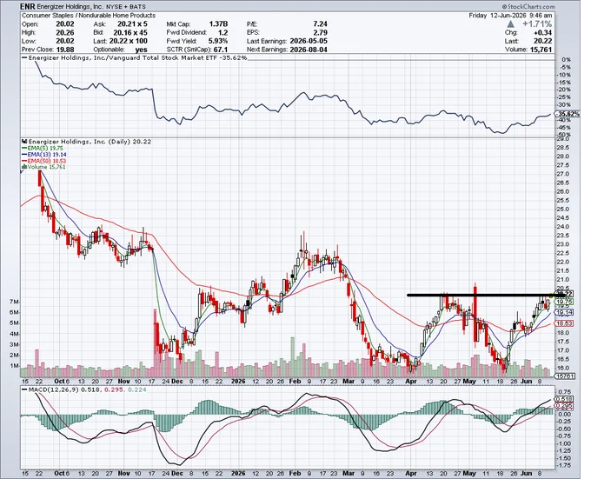Click the EMA(13) 19.14 legend entry

point(44,155)
